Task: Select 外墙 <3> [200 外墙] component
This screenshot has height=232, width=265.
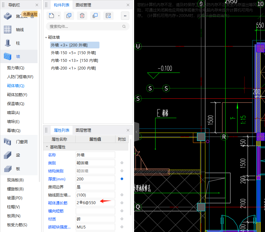Action: point(74,45)
